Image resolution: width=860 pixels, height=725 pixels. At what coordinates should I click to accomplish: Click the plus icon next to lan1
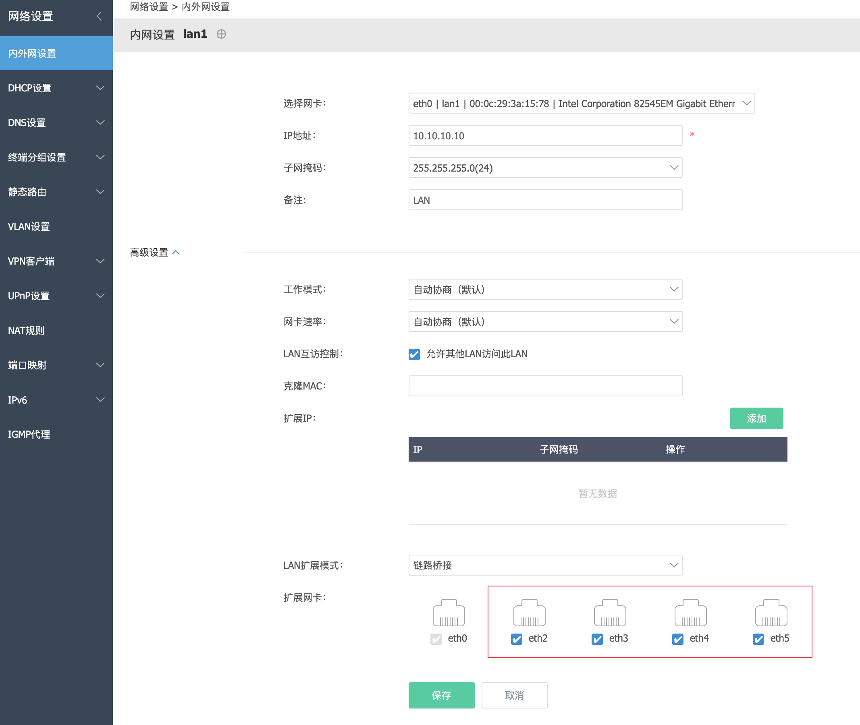[221, 34]
